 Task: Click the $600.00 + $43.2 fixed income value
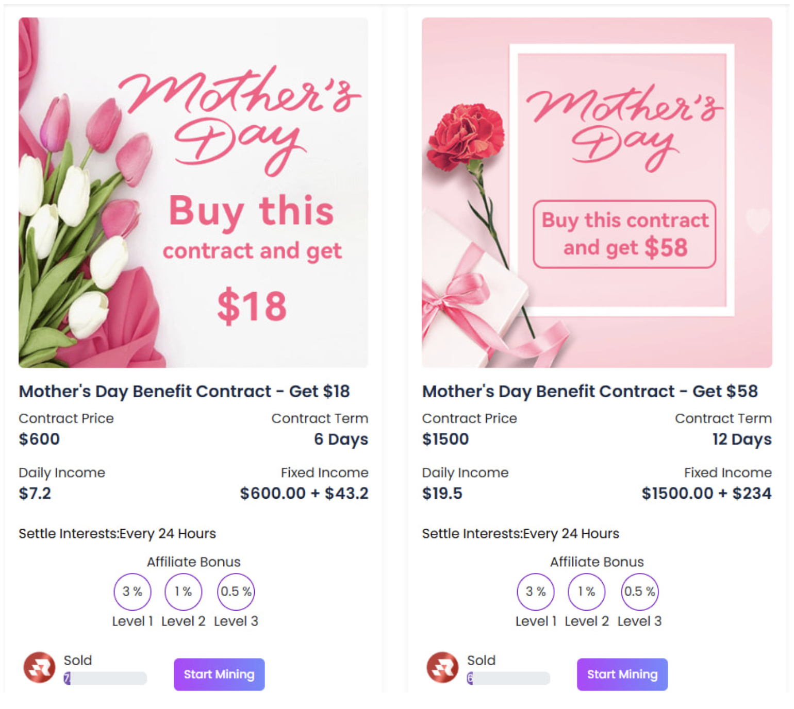304,494
